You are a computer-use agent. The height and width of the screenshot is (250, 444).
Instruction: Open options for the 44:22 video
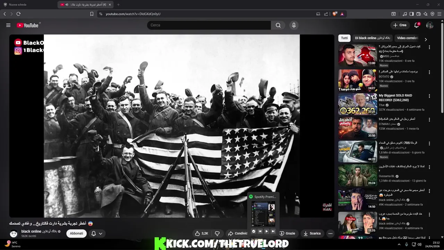429,143
